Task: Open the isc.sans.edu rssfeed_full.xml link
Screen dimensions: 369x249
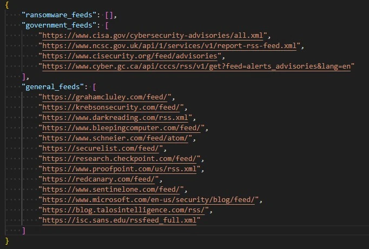Action: point(120,220)
